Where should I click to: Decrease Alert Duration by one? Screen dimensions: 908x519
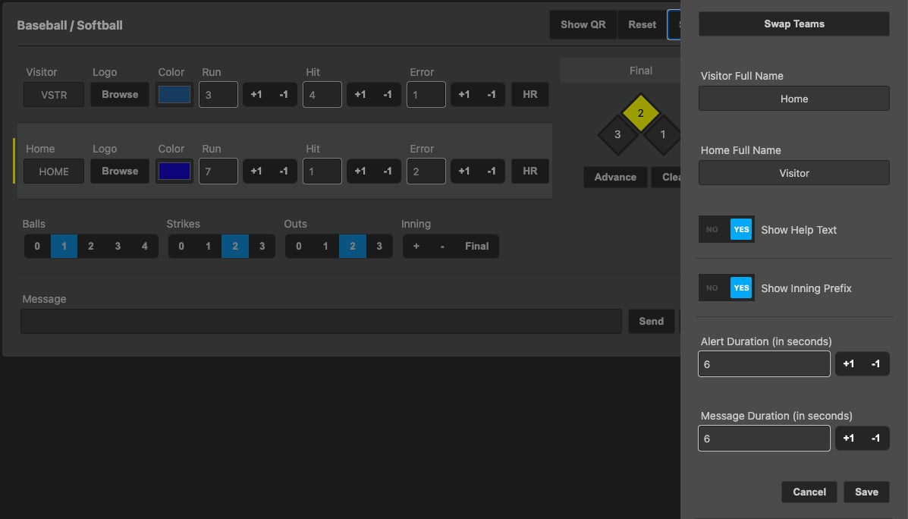click(x=875, y=363)
